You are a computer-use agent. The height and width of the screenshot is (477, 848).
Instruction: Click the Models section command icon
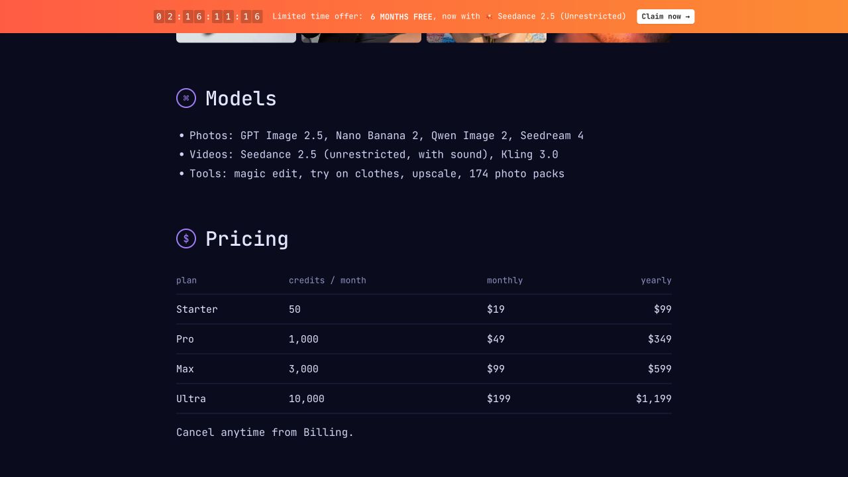pos(186,98)
